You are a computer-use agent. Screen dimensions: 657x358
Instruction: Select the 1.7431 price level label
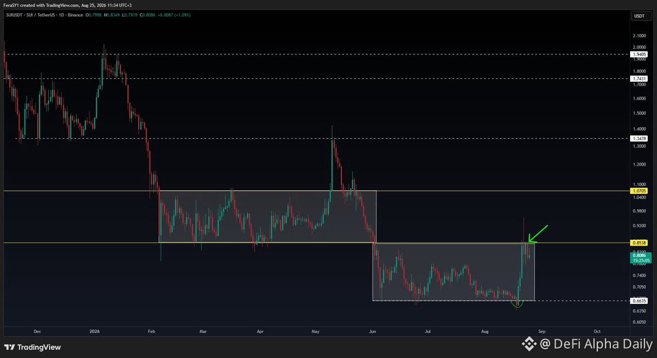639,79
